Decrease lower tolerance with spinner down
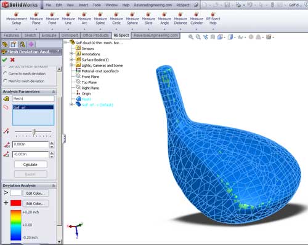 (x=52, y=157)
